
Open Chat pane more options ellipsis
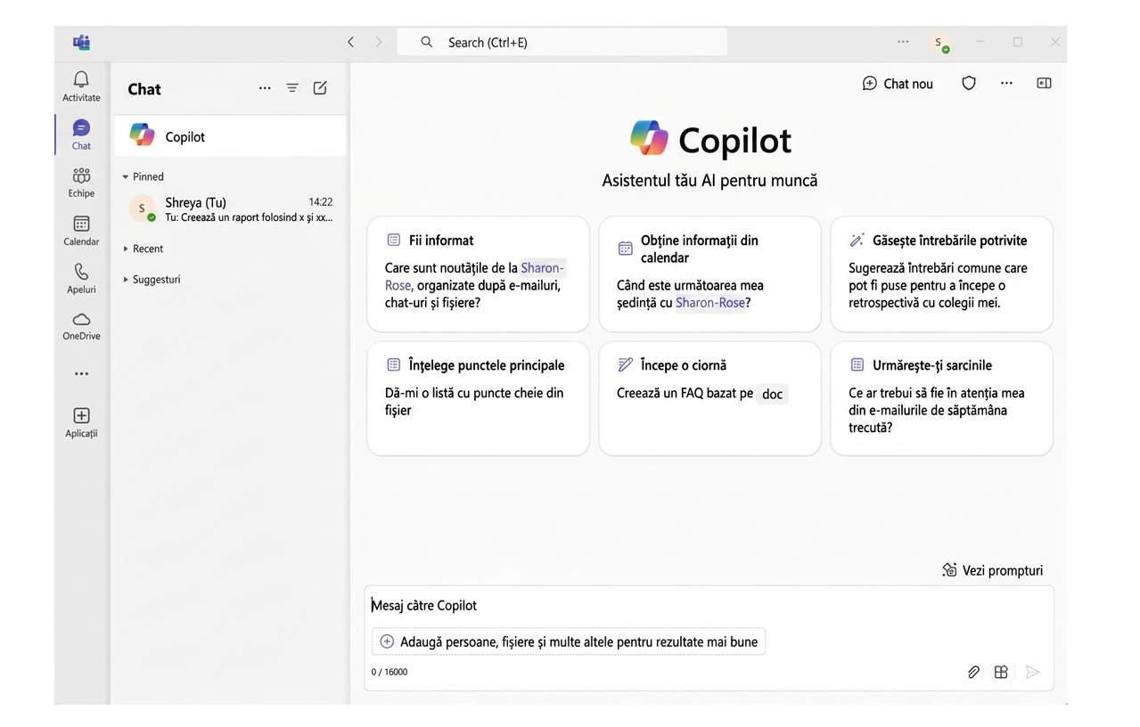[265, 88]
